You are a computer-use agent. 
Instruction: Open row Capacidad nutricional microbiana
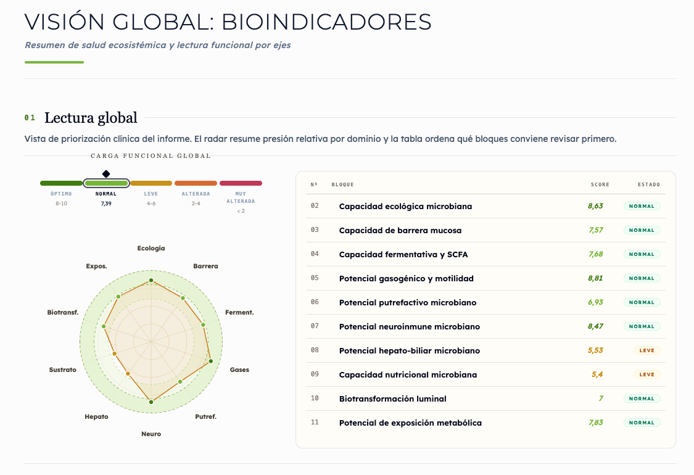485,374
